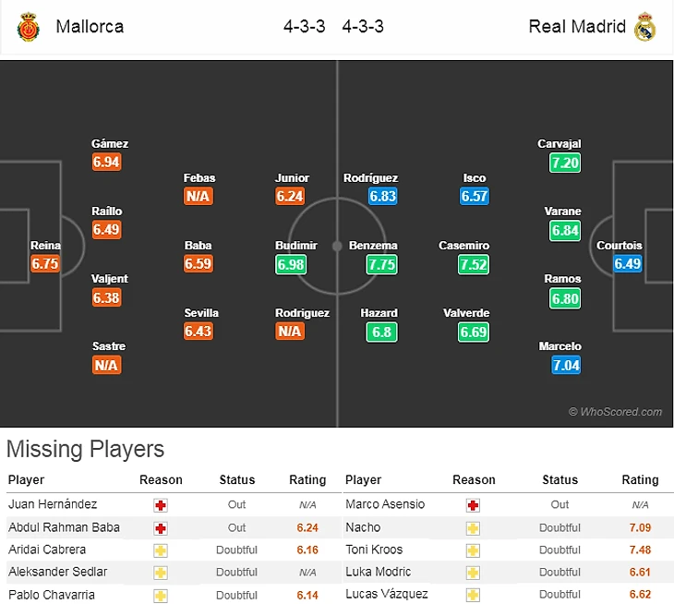Screen dimensions: 674x604
Task: Click Sastre's N/A rating badge
Action: pos(106,365)
